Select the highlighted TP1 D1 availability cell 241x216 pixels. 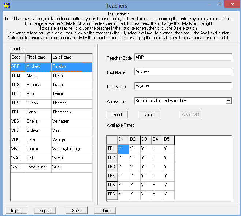(123, 149)
